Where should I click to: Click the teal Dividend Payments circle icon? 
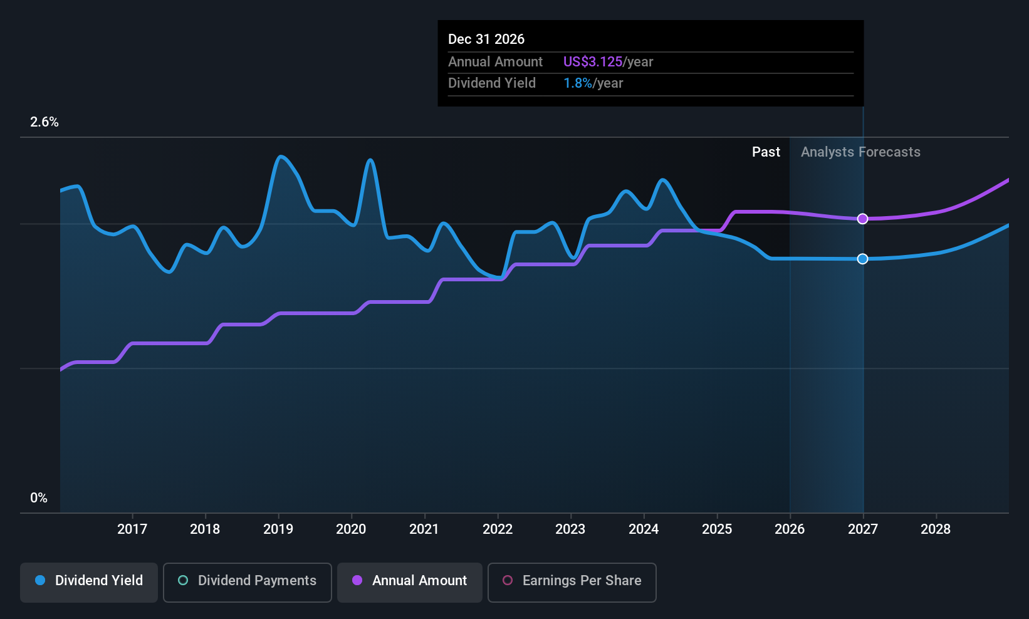coord(183,580)
